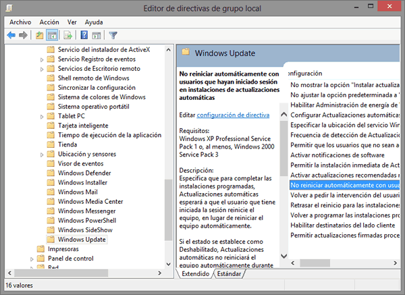Expand Ubicación y sensores tree node
Image resolution: width=405 pixels, height=295 pixels.
point(42,155)
